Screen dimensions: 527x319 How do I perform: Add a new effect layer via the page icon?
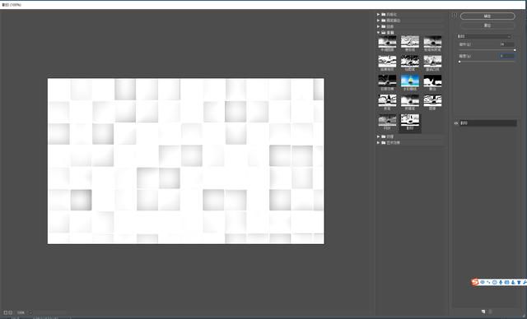coord(483,312)
